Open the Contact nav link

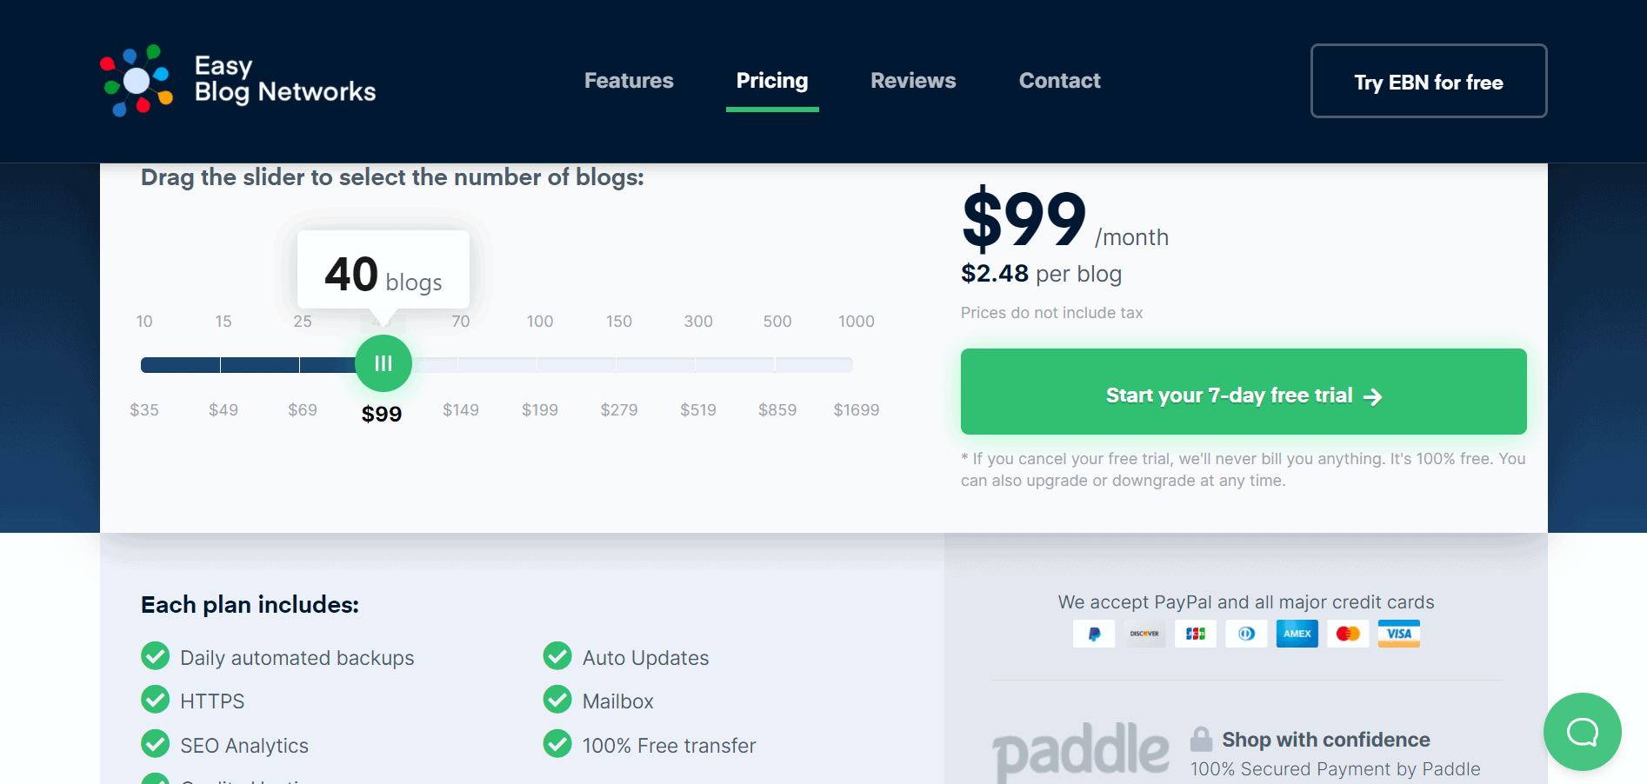coord(1059,81)
